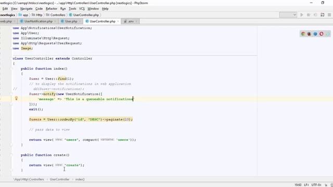333x187 pixels.
Task: Click the Run play button
Action: [302, 15]
